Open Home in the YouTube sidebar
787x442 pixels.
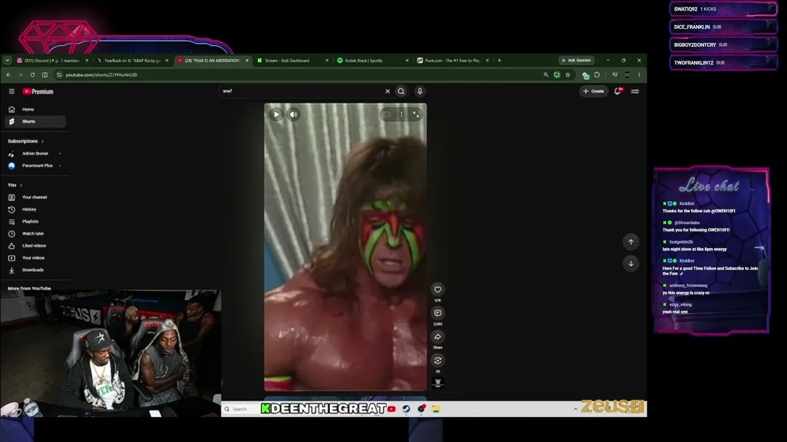[34, 109]
